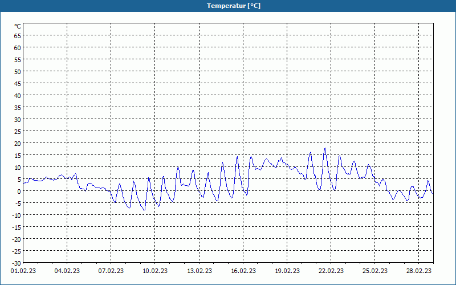Select the 22.02.23 date label
This screenshot has height=285, width=456.
click(331, 271)
